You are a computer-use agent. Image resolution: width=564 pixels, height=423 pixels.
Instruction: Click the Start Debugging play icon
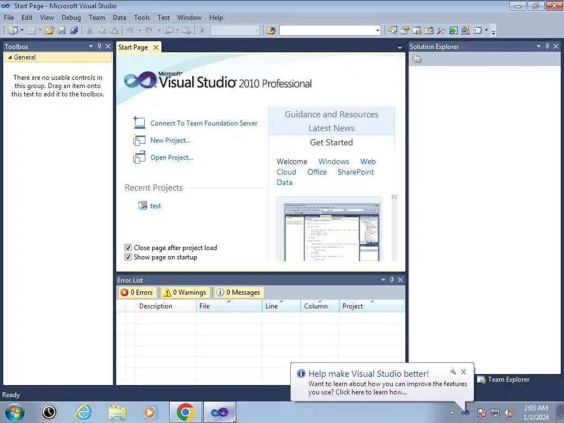click(203, 31)
